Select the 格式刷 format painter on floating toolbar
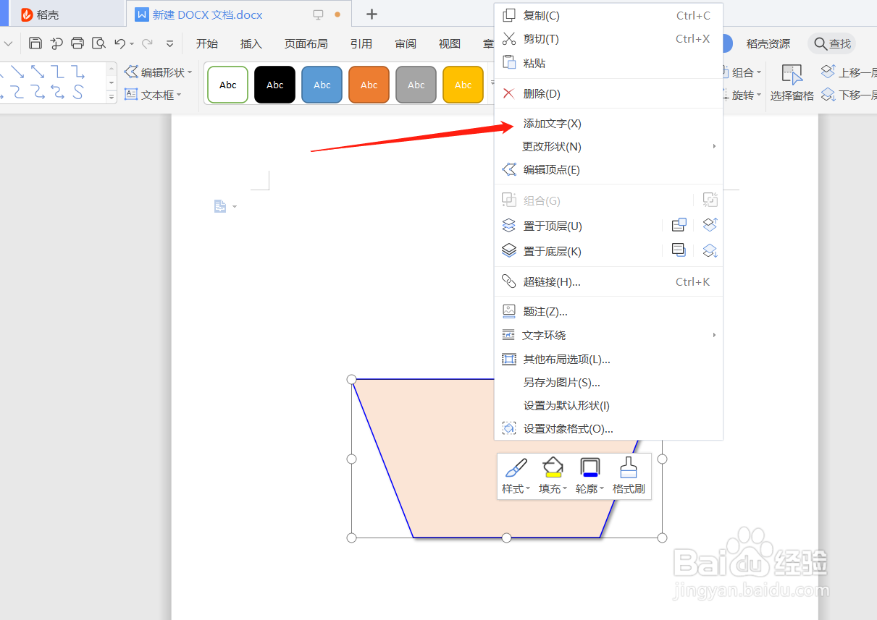 point(627,476)
